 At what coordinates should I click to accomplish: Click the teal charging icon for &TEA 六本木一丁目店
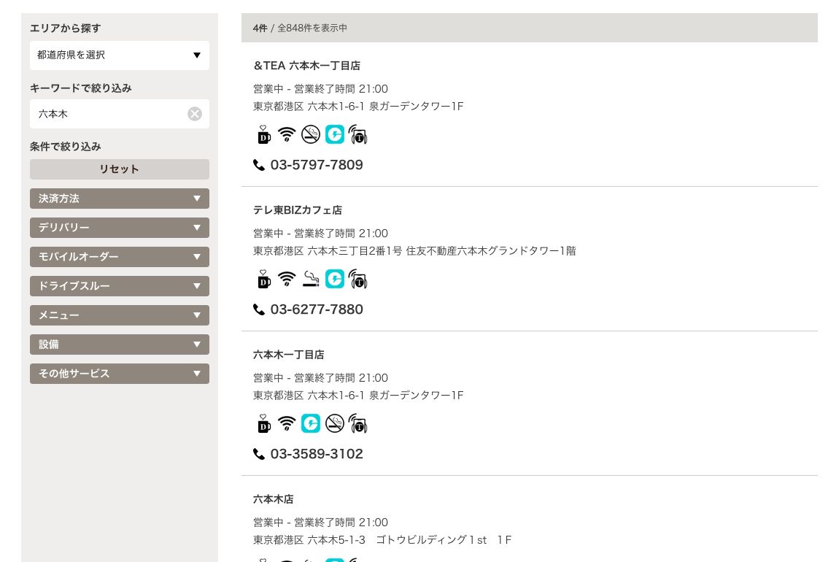334,134
